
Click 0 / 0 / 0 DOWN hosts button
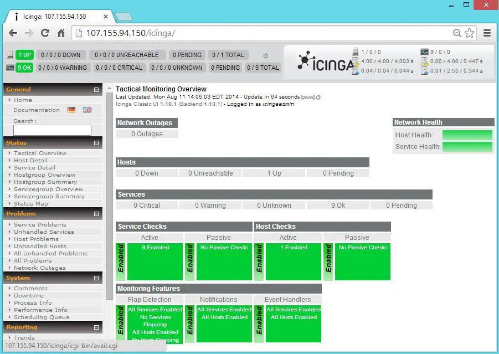61,55
